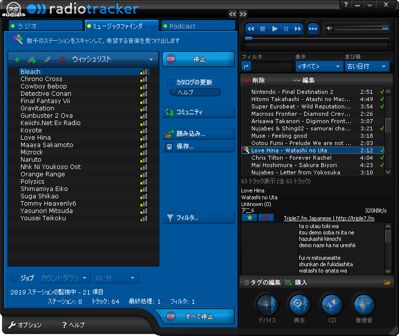Expand panel with right double-arrow
The image size is (399, 336).
tap(243, 14)
